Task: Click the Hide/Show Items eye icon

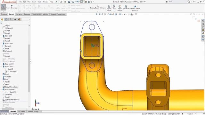Action: point(125,14)
